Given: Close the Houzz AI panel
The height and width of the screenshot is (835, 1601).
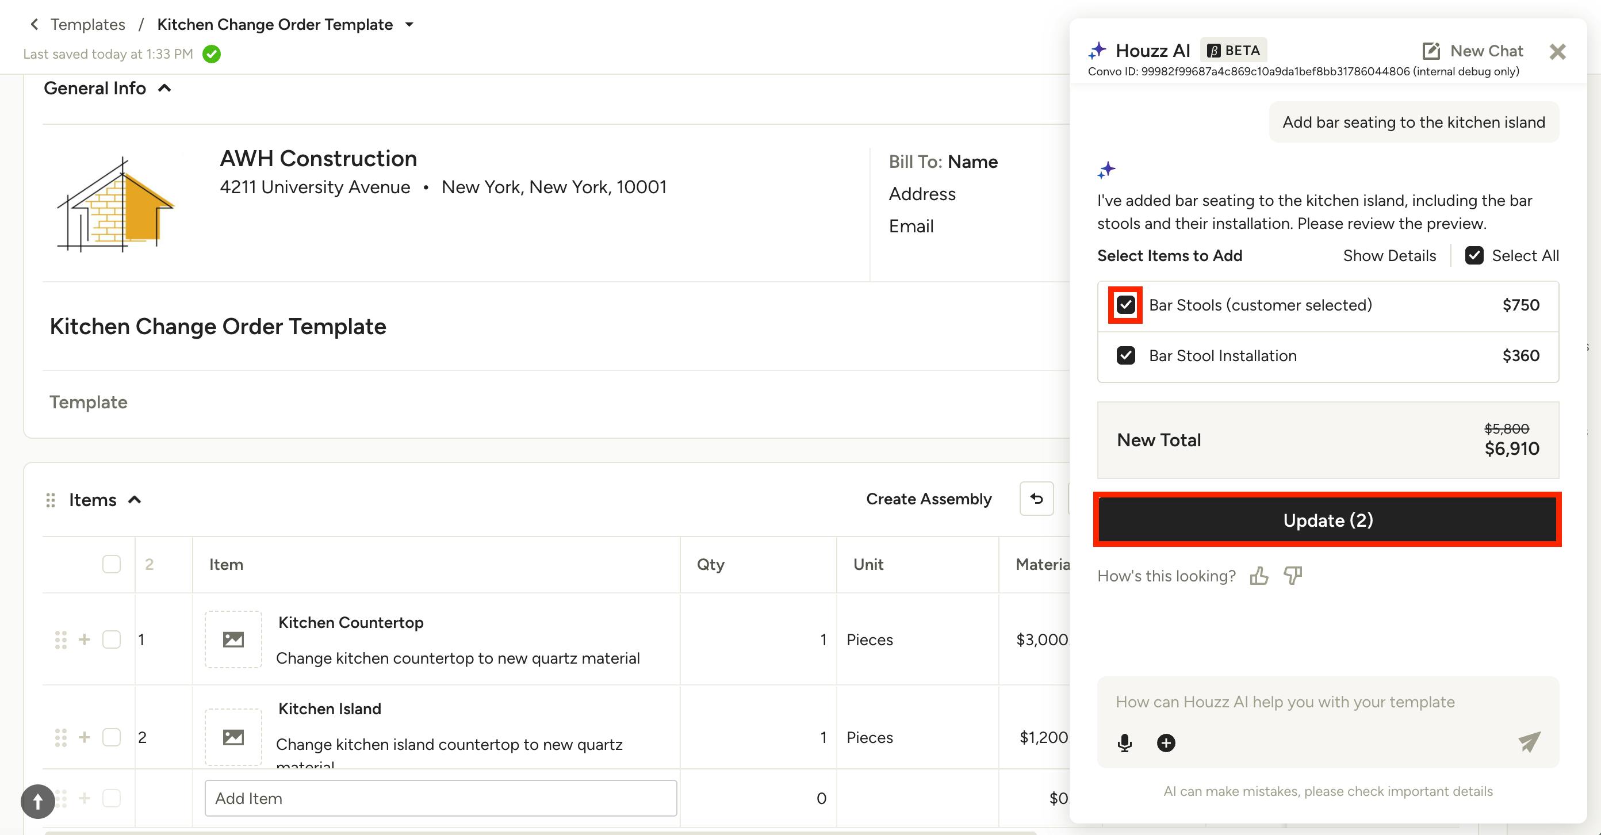Looking at the screenshot, I should click(x=1557, y=52).
